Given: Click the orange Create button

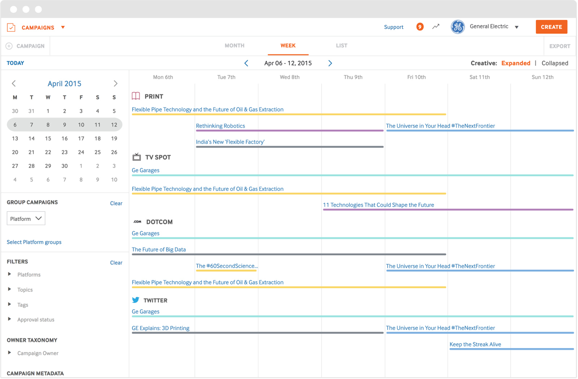Looking at the screenshot, I should (x=551, y=27).
